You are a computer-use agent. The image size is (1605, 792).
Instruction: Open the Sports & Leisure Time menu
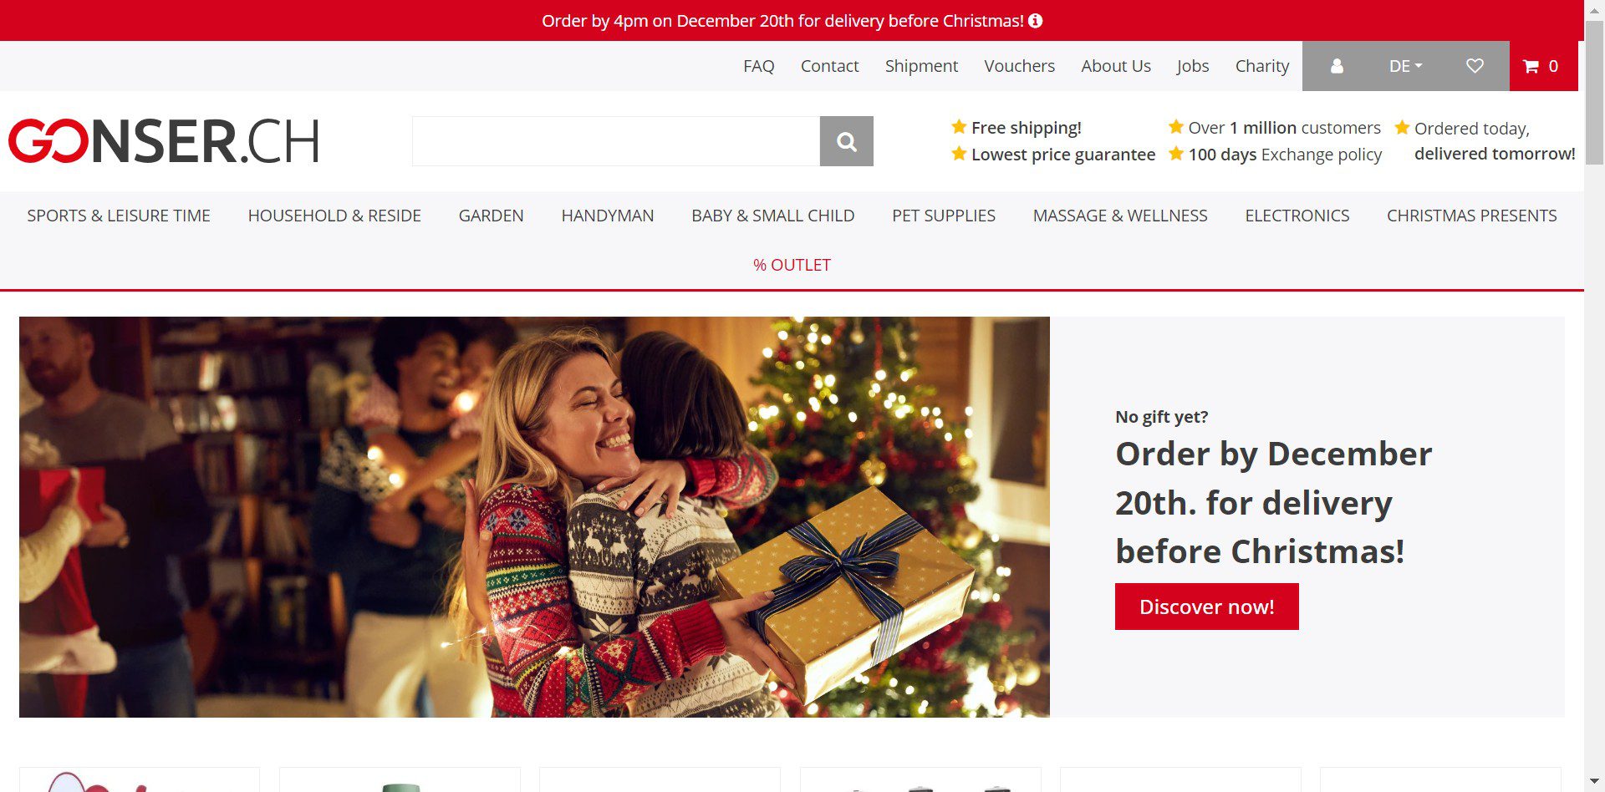[119, 216]
